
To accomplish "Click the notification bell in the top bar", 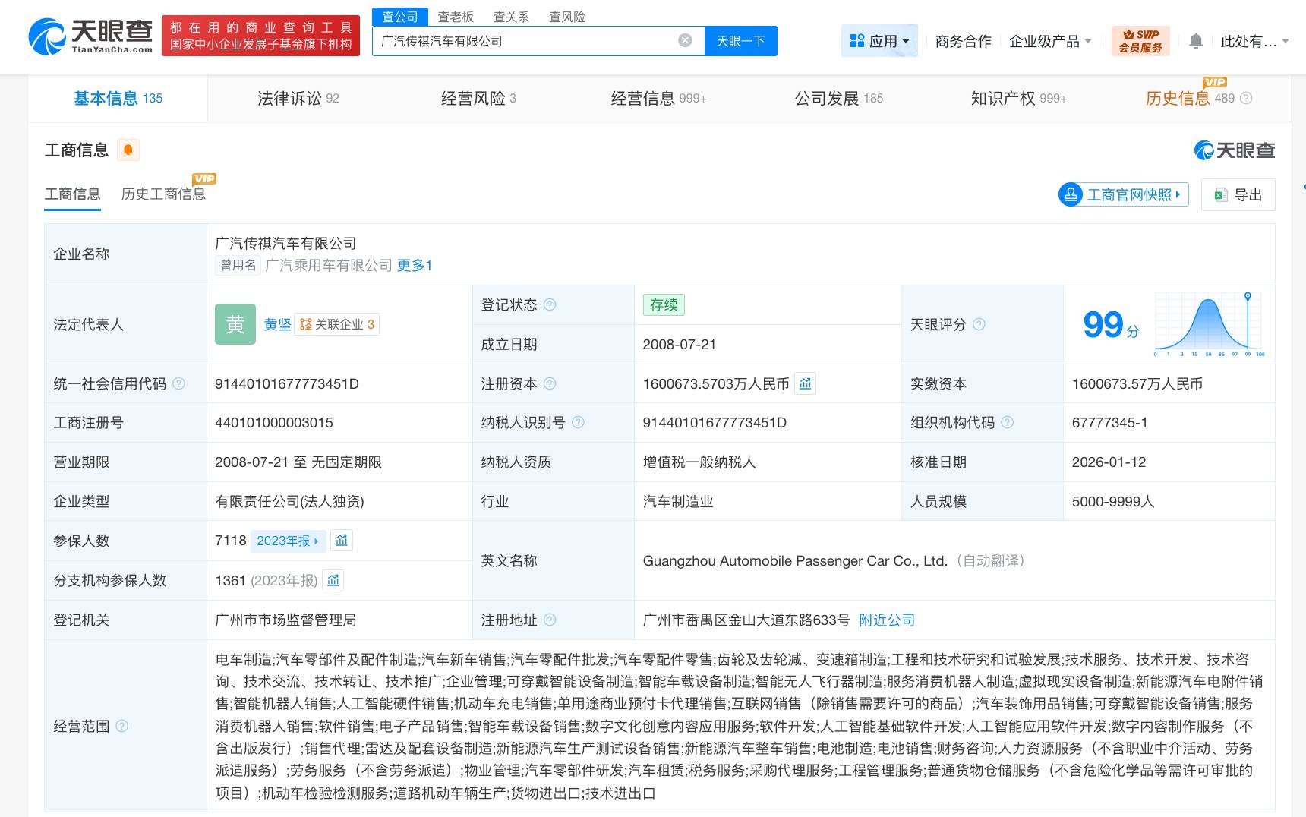I will click(1195, 40).
